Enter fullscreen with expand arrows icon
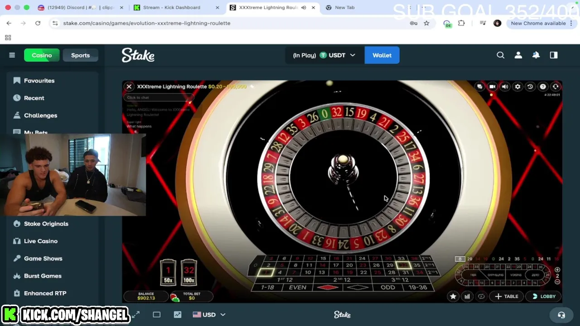 point(136,315)
